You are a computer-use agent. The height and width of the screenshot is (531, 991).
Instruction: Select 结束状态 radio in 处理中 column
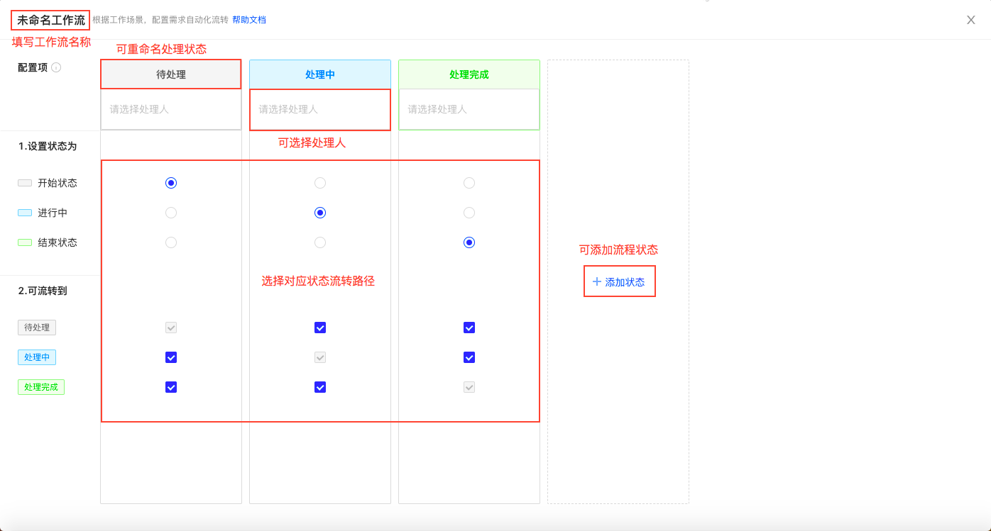click(320, 242)
